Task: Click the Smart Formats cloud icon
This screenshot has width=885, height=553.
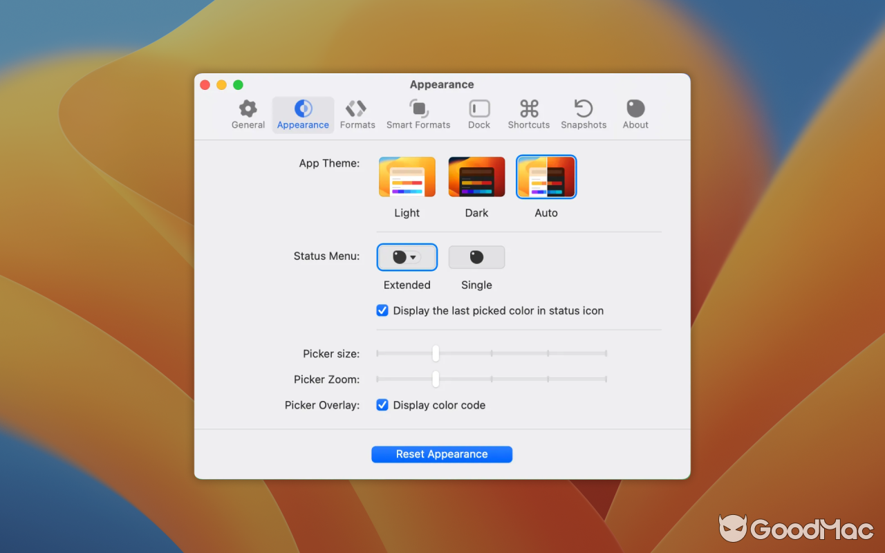Action: [x=418, y=108]
